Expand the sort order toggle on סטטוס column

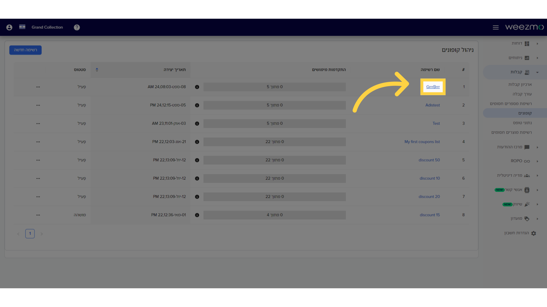coord(97,70)
